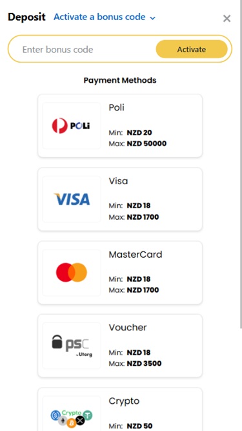Choose the VISA logo

click(72, 199)
